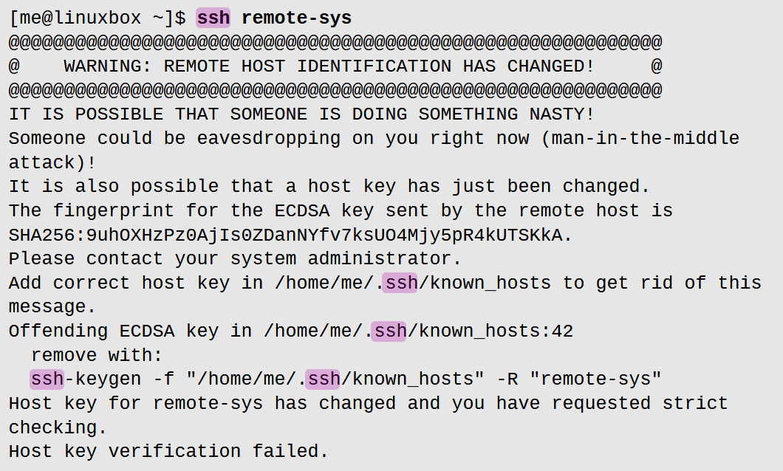Image resolution: width=783 pixels, height=471 pixels.
Task: Click the highlighted ssh in the prompt command
Action: (x=213, y=18)
